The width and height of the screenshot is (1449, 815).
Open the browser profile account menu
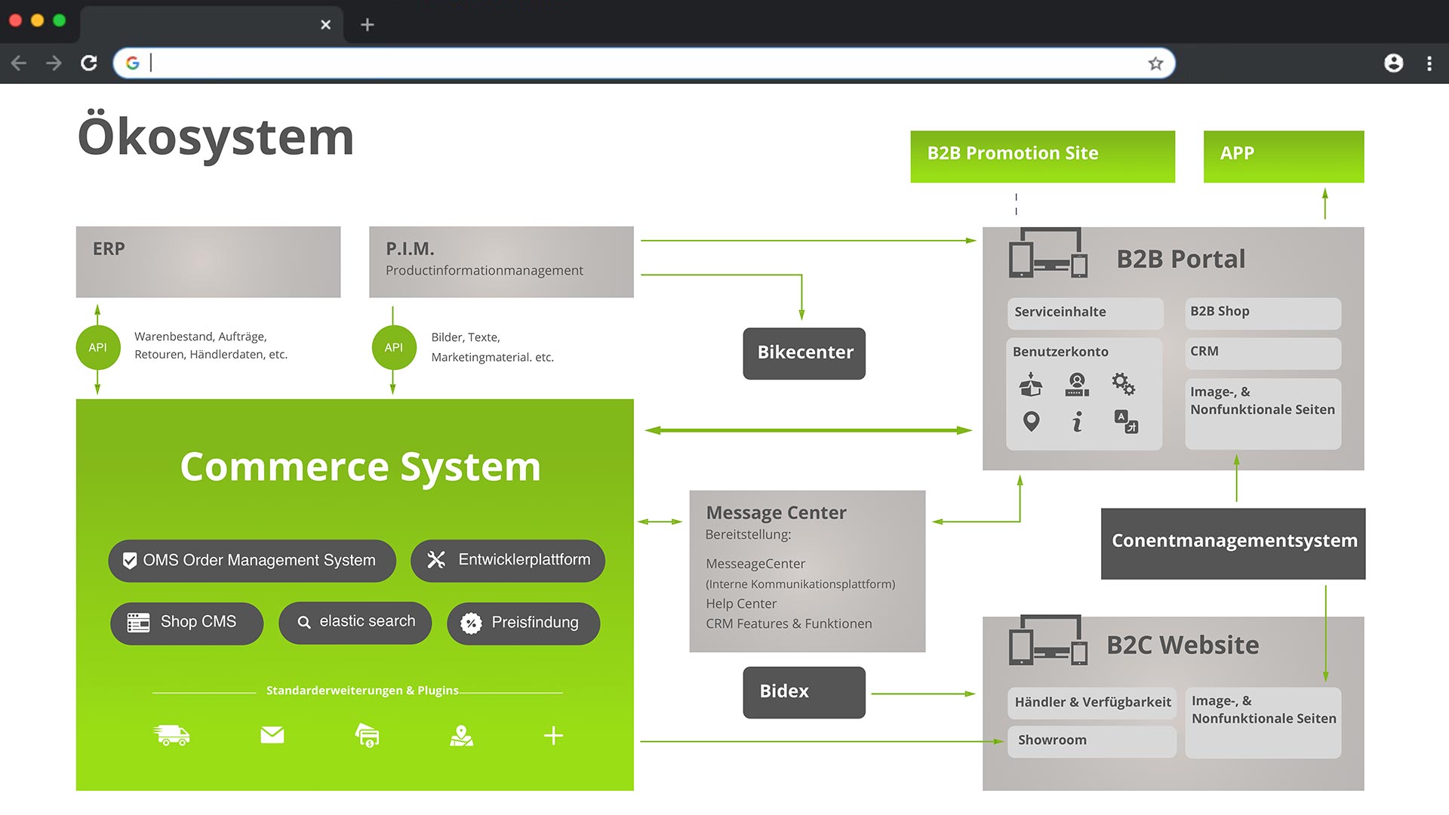pos(1393,63)
